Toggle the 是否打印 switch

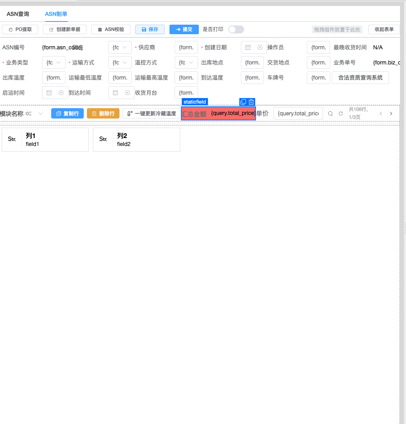point(236,29)
